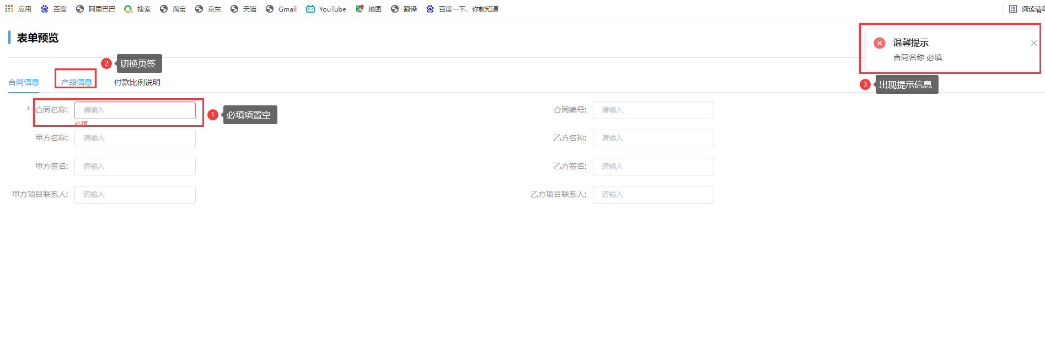Open the 翻译 translate bookmark
Screen dimensions: 1045x342
tap(404, 9)
